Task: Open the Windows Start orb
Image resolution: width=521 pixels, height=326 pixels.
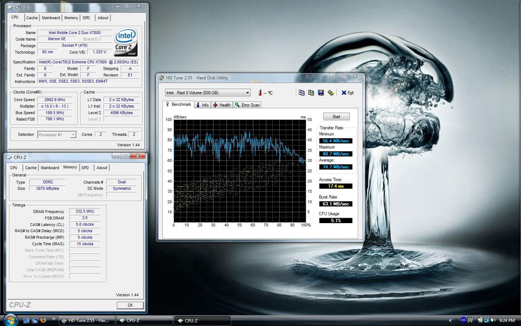Action: coord(10,320)
